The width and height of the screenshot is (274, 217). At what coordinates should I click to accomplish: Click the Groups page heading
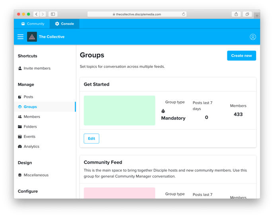[x=92, y=55]
